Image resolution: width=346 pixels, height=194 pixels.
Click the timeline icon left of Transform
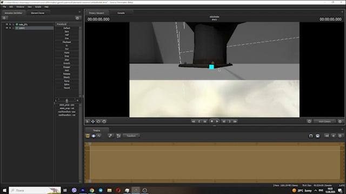pos(118,136)
